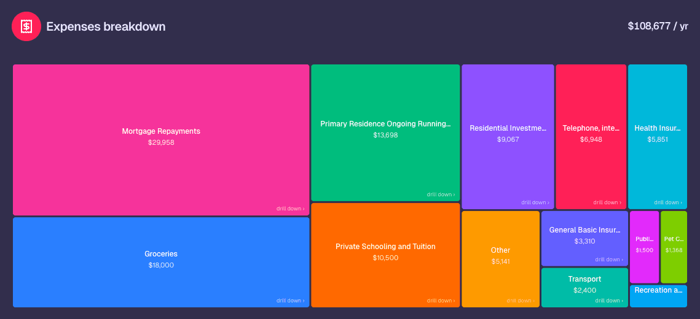The height and width of the screenshot is (319, 700).
Task: Click the $10,500 schooling amount
Action: click(385, 258)
